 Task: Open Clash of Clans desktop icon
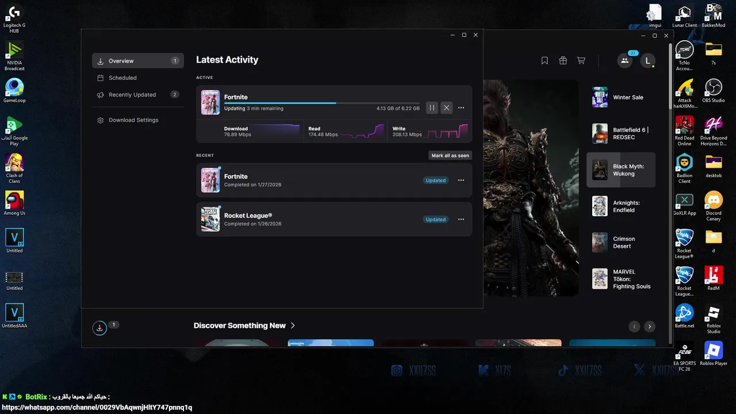click(14, 168)
